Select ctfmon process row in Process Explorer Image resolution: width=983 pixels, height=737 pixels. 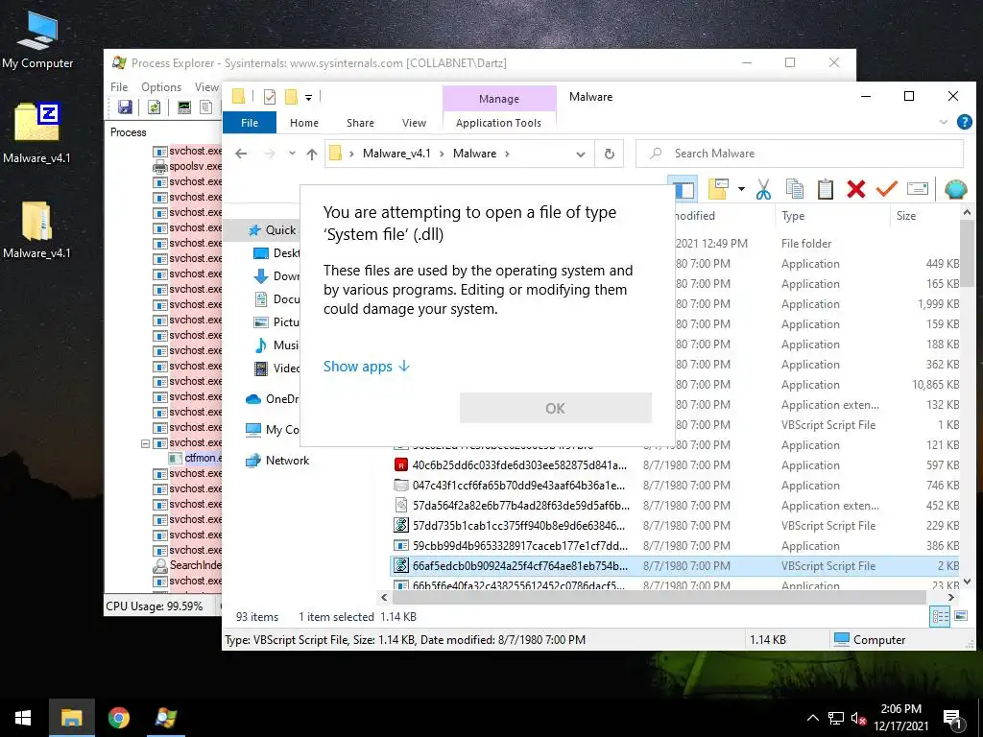[196, 458]
